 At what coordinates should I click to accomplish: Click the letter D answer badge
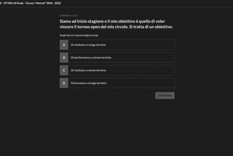tap(64, 83)
